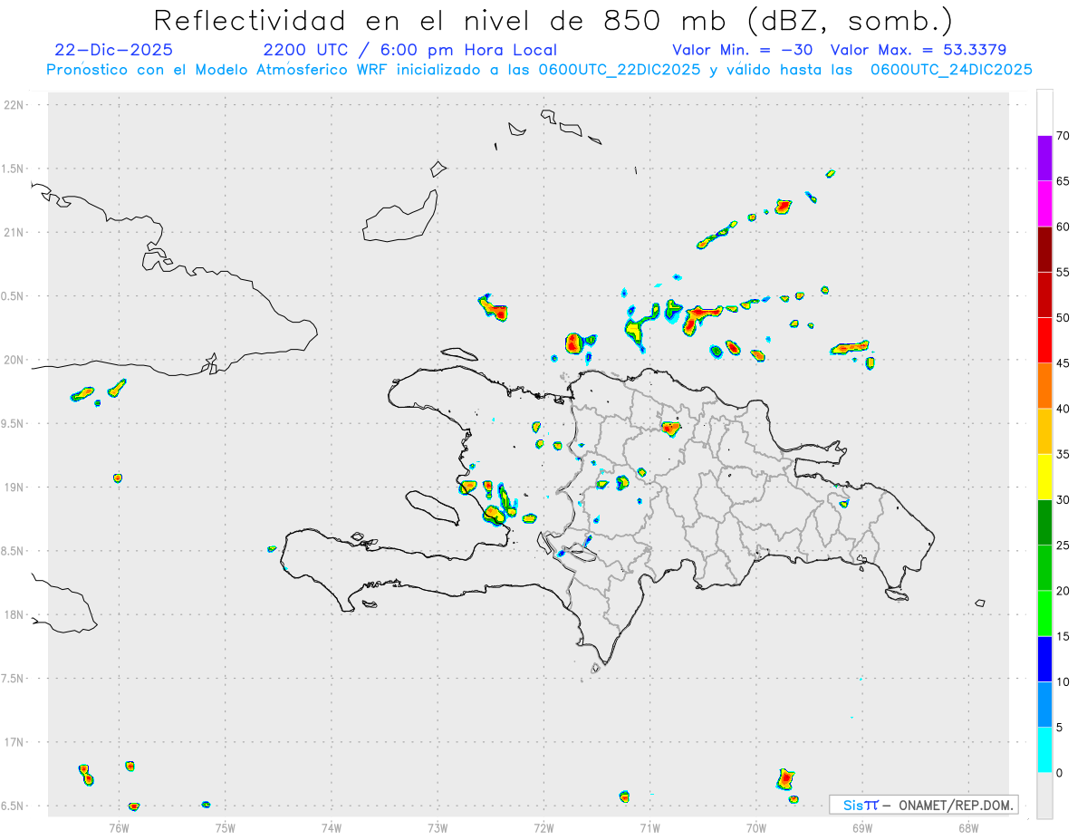Click the colorbar label '55'

(1063, 272)
